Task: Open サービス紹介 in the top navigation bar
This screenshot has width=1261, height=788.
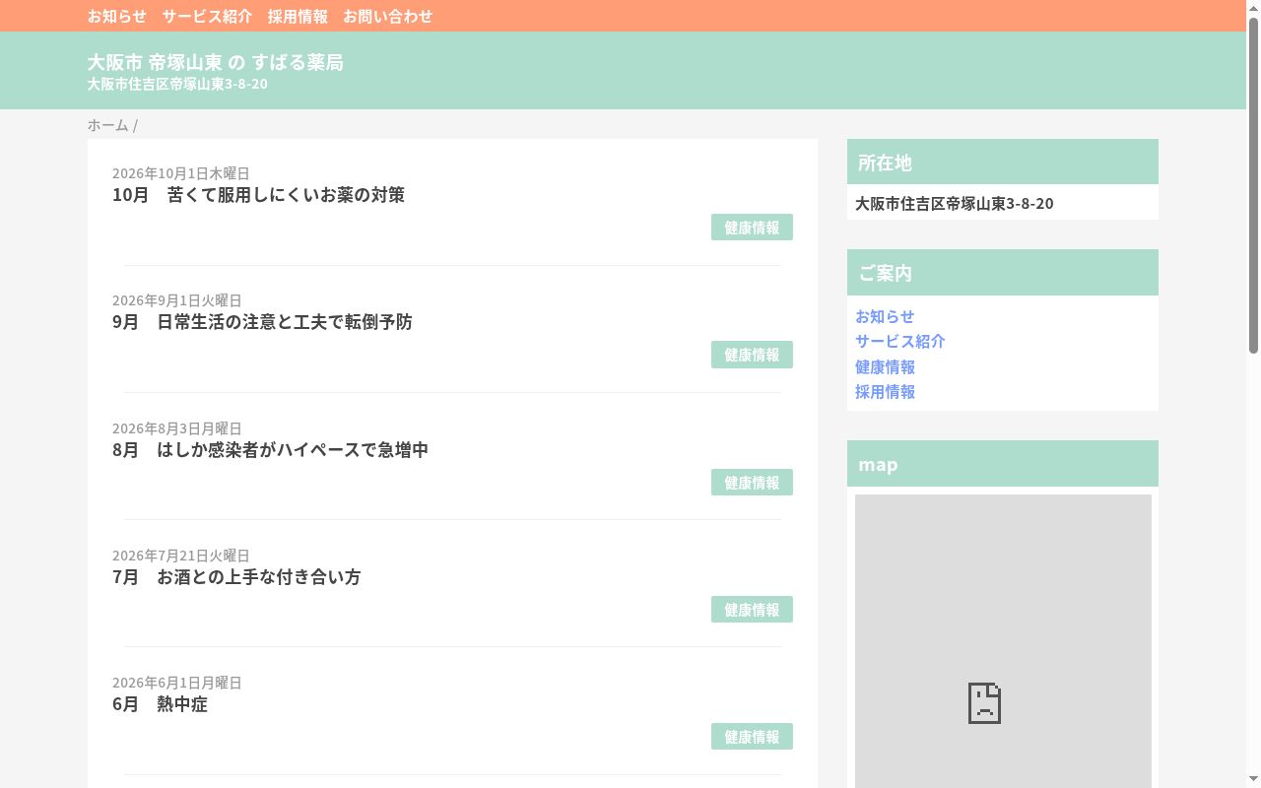Action: (x=207, y=16)
